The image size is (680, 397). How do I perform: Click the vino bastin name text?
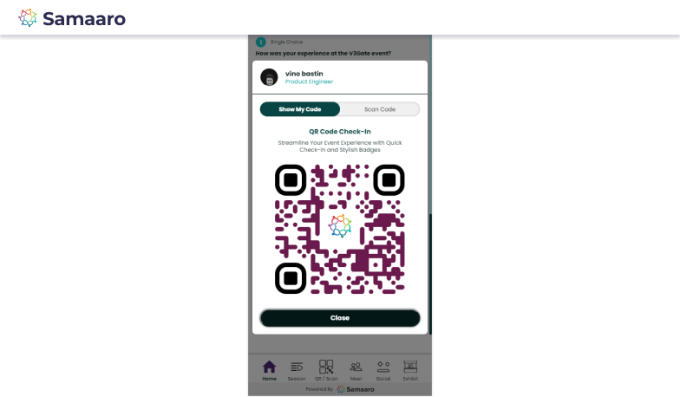pyautogui.click(x=304, y=74)
